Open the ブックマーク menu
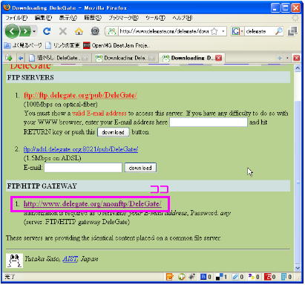305x285 pixels. (123, 18)
